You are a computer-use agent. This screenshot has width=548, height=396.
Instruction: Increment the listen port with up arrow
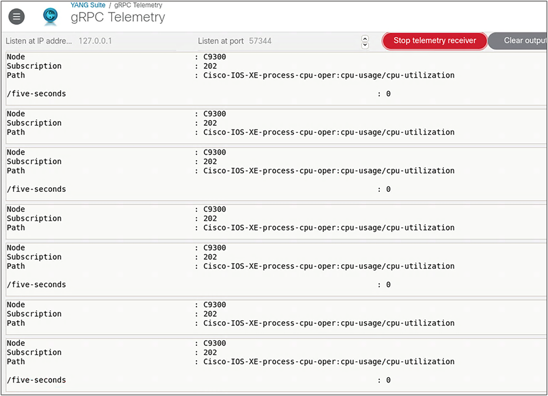click(365, 38)
